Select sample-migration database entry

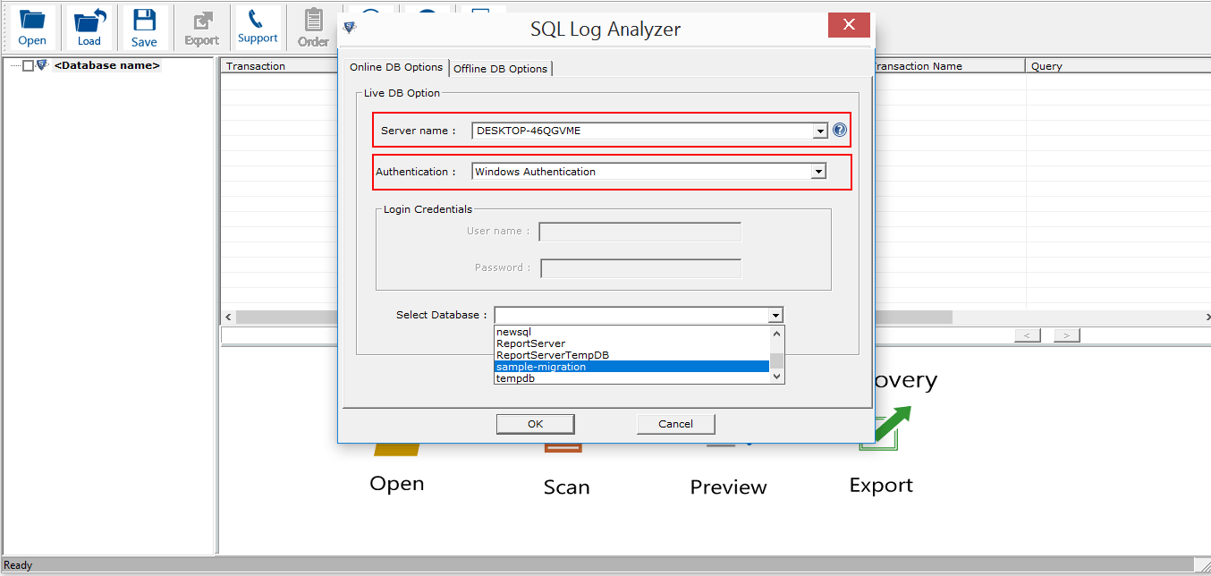click(x=631, y=367)
